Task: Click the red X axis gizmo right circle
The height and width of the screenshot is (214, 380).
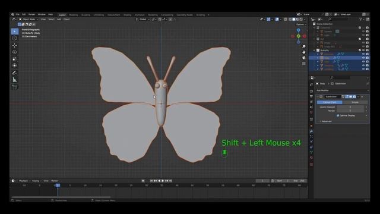Action: point(305,36)
